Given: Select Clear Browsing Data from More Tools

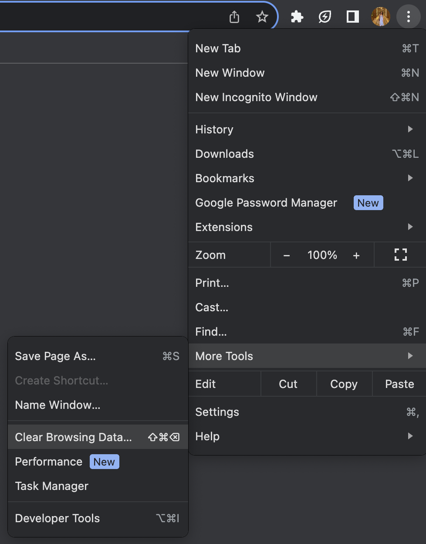Looking at the screenshot, I should pos(73,437).
